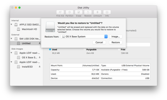Click the Free legend label
The height and width of the screenshot is (100, 167).
123,49
